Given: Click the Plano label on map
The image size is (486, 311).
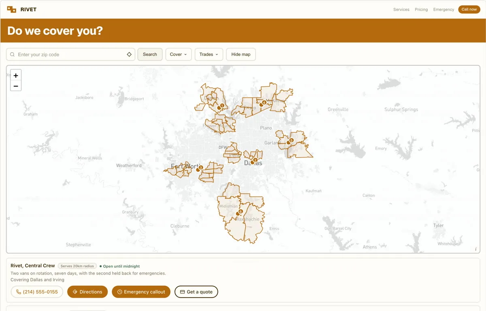Looking at the screenshot, I should coord(266,128).
